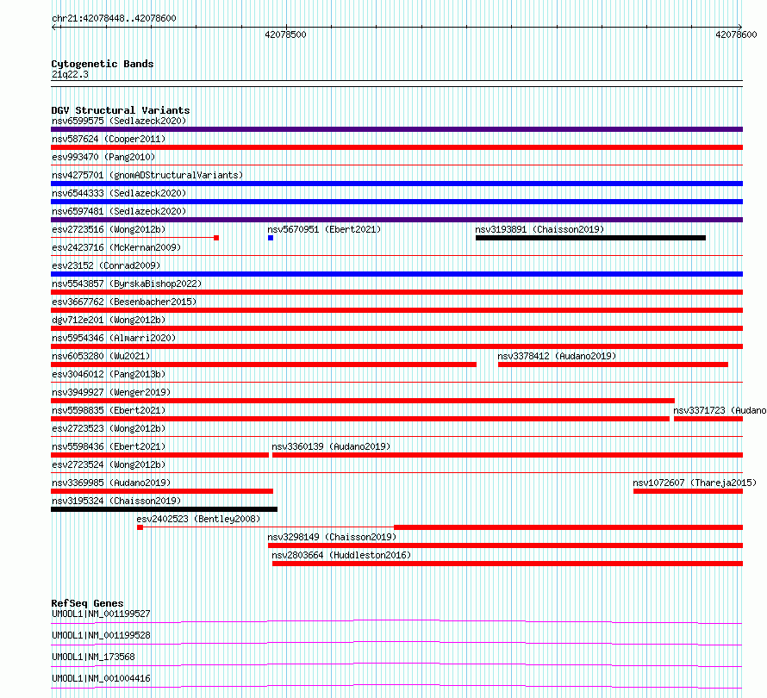
Task: Open nsv5670951 (Ebert2021) variant label
Action: (x=324, y=229)
